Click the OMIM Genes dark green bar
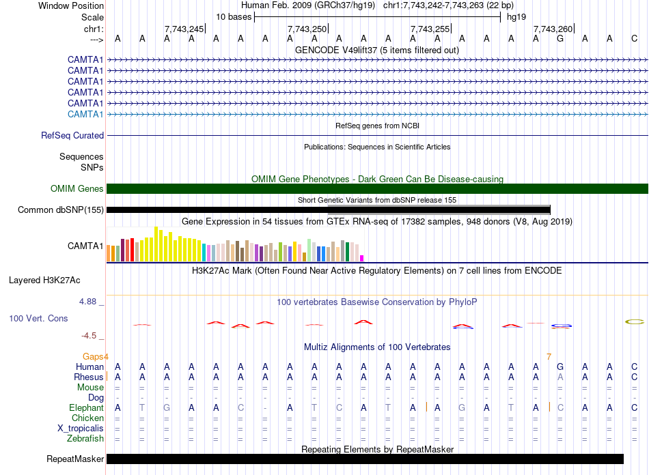649x475 pixels. (x=377, y=189)
